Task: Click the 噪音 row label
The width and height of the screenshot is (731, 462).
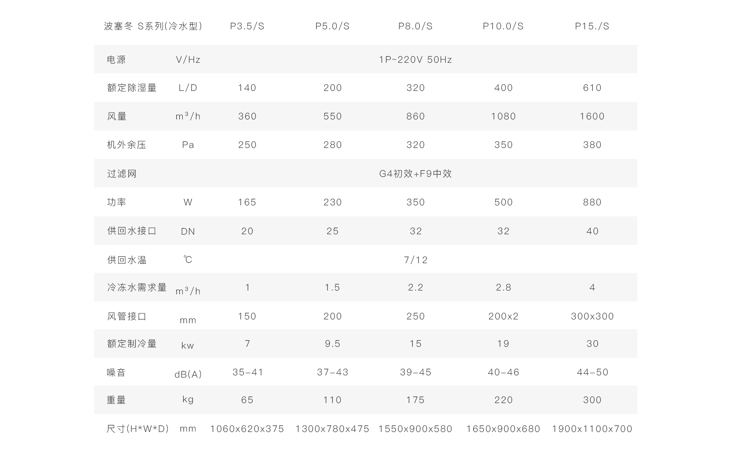Action: (117, 373)
